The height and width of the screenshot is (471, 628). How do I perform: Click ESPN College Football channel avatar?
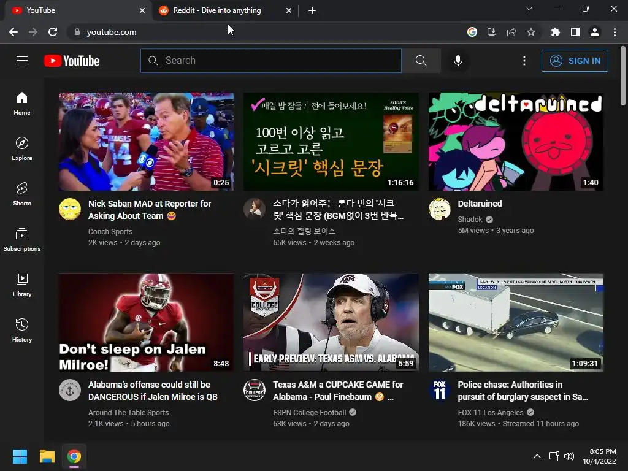(x=255, y=390)
